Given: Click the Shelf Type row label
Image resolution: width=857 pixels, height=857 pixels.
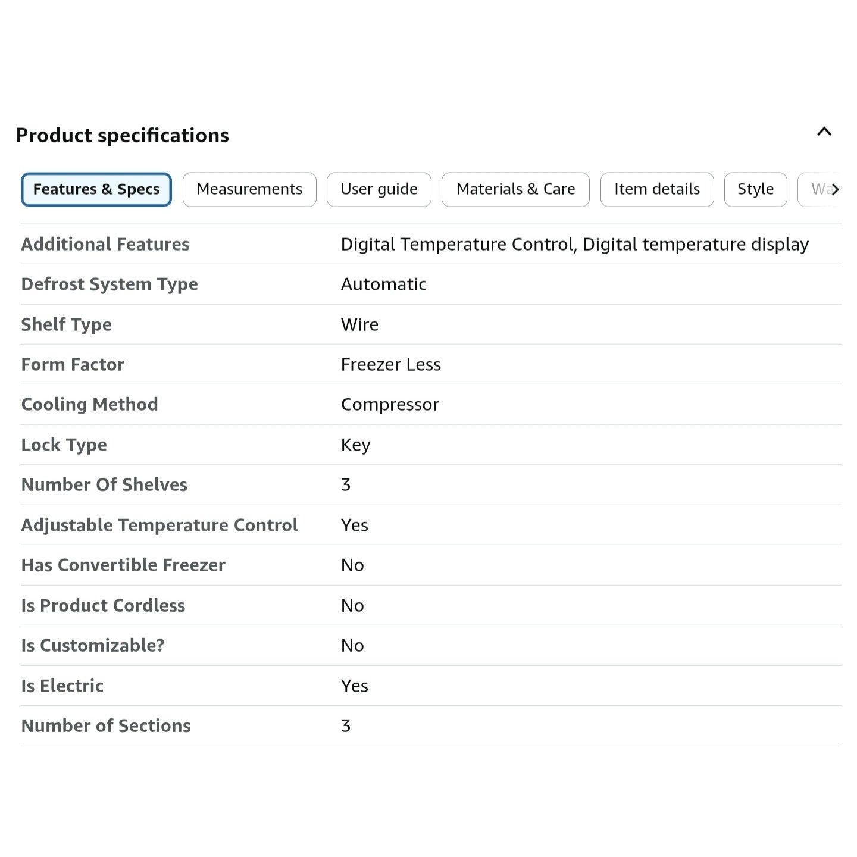Looking at the screenshot, I should coord(67,324).
